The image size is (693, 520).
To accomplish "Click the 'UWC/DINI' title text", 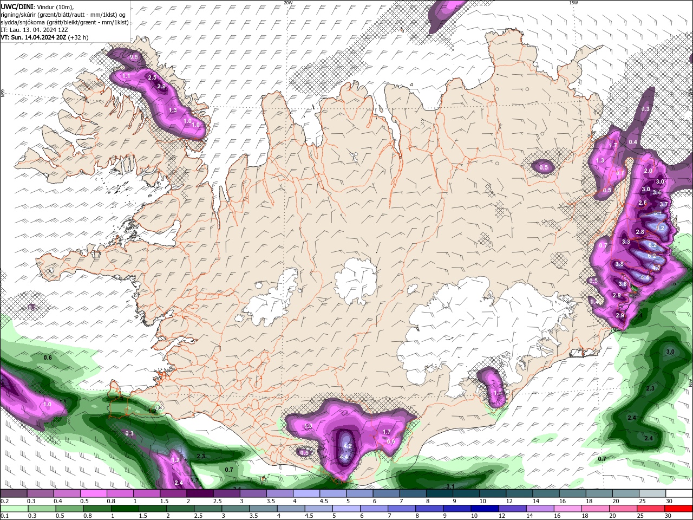I will [16, 6].
